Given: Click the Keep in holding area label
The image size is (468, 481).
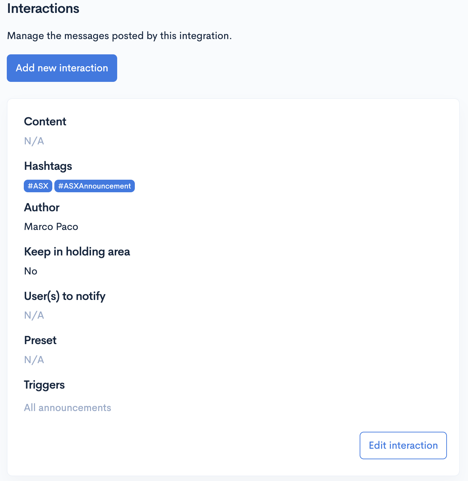Looking at the screenshot, I should click(x=77, y=251).
